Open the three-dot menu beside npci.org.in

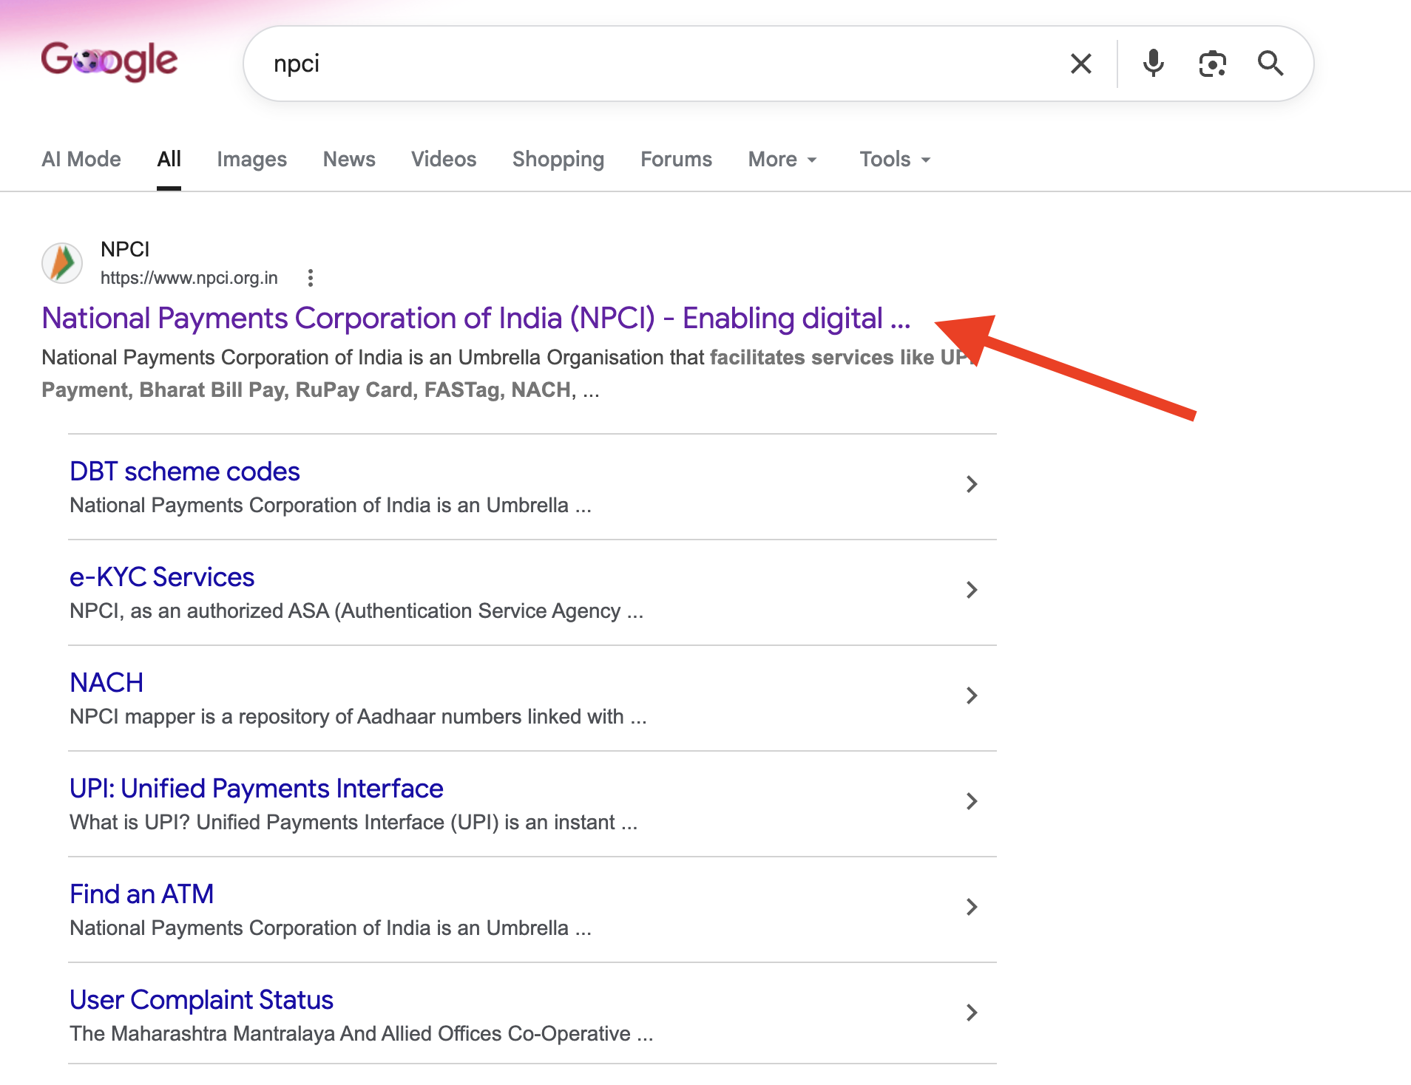tap(311, 278)
